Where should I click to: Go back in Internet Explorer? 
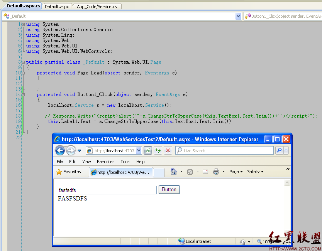pyautogui.click(x=60, y=151)
